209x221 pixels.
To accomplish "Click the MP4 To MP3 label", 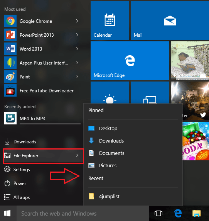I will 32,118.
